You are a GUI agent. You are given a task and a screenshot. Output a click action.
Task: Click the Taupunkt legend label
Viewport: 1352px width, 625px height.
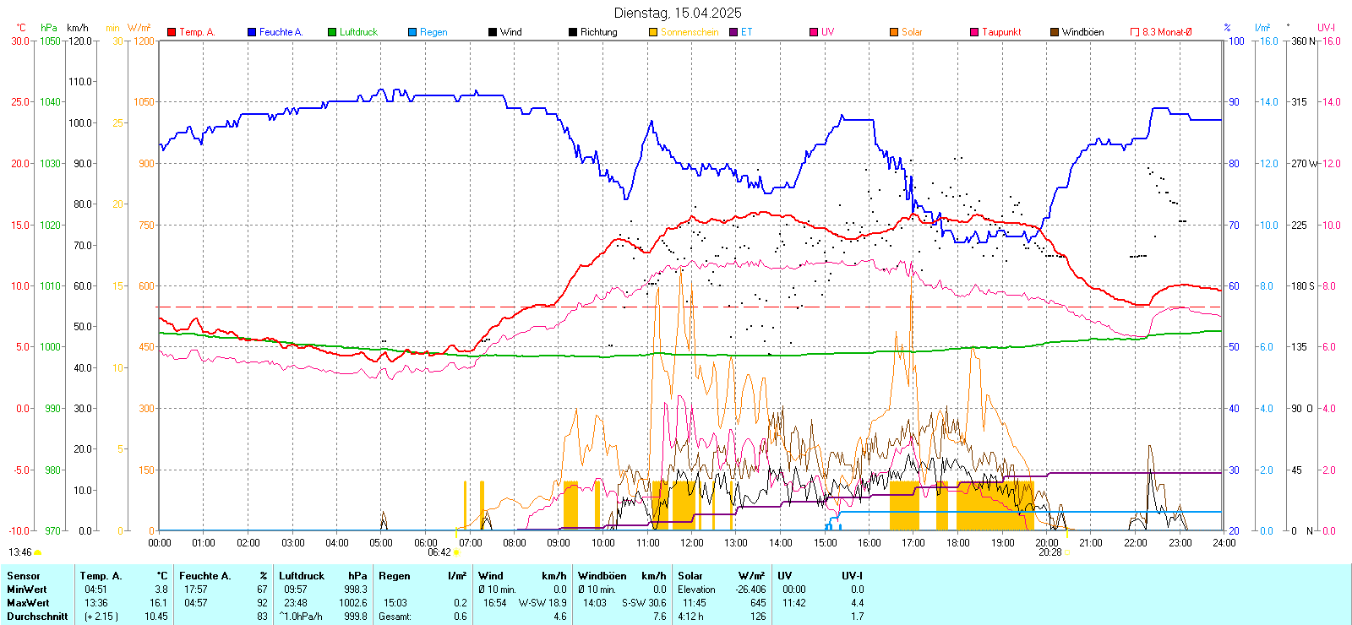click(x=1001, y=32)
